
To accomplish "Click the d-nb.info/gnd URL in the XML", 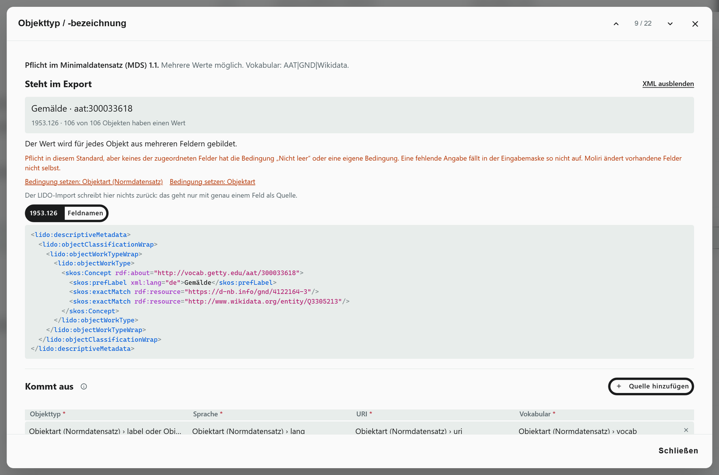I will pos(248,292).
